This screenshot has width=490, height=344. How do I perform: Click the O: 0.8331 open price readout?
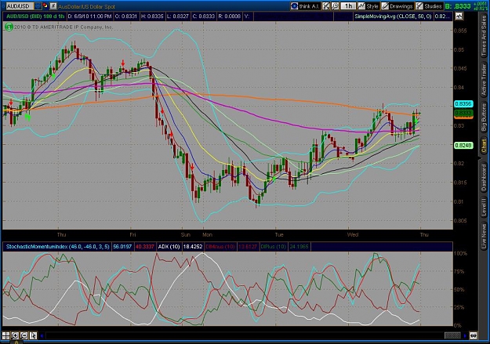tap(126, 16)
